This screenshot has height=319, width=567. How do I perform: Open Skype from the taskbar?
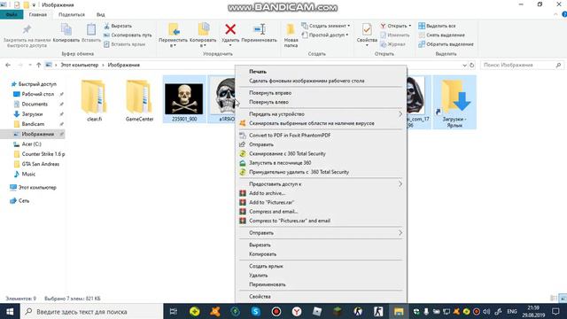(x=256, y=311)
